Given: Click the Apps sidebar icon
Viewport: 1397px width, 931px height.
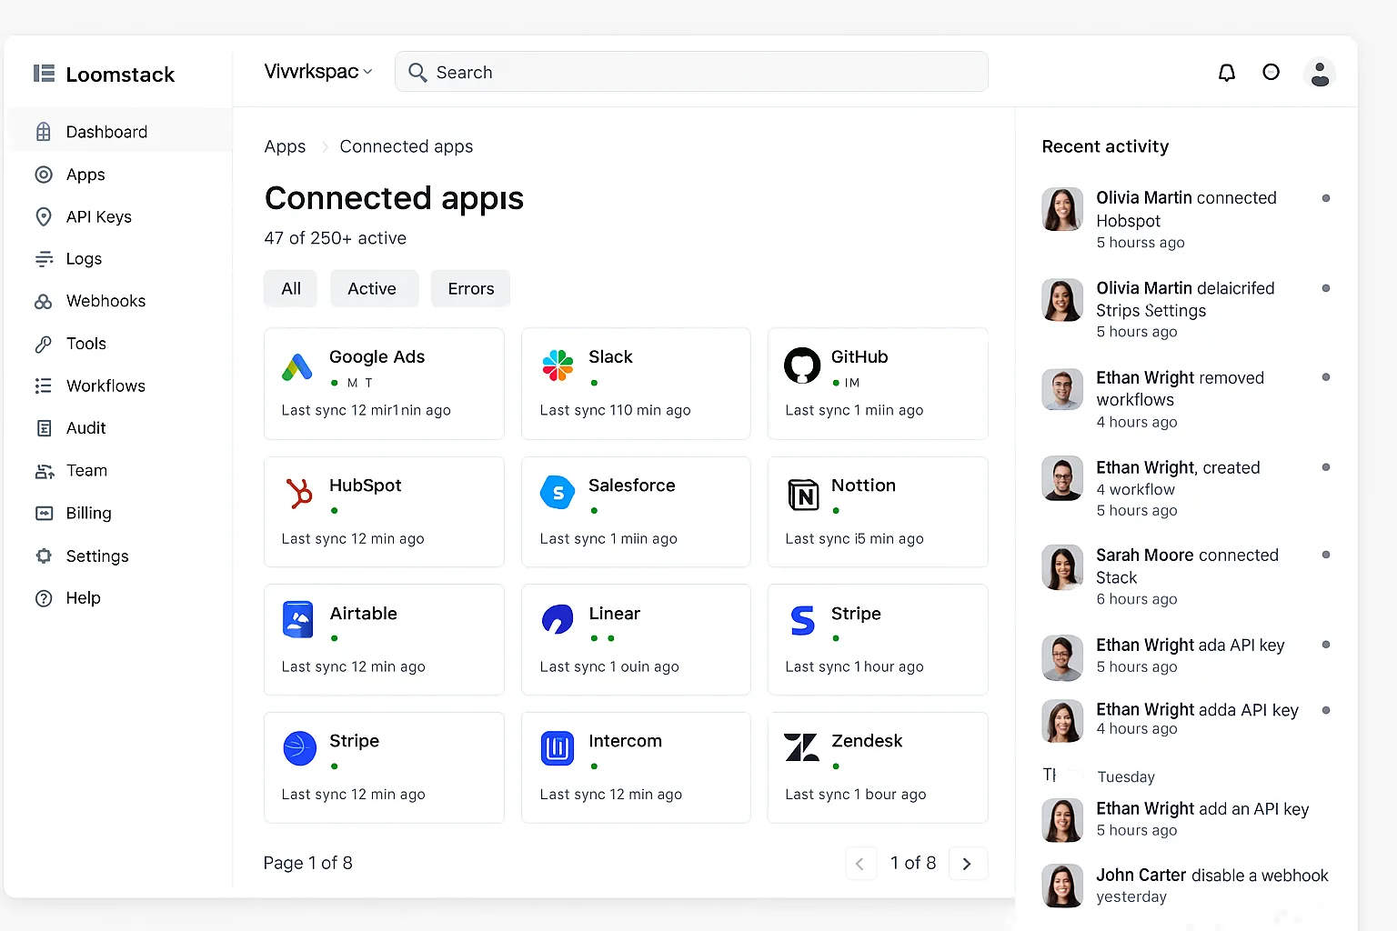Looking at the screenshot, I should point(44,175).
